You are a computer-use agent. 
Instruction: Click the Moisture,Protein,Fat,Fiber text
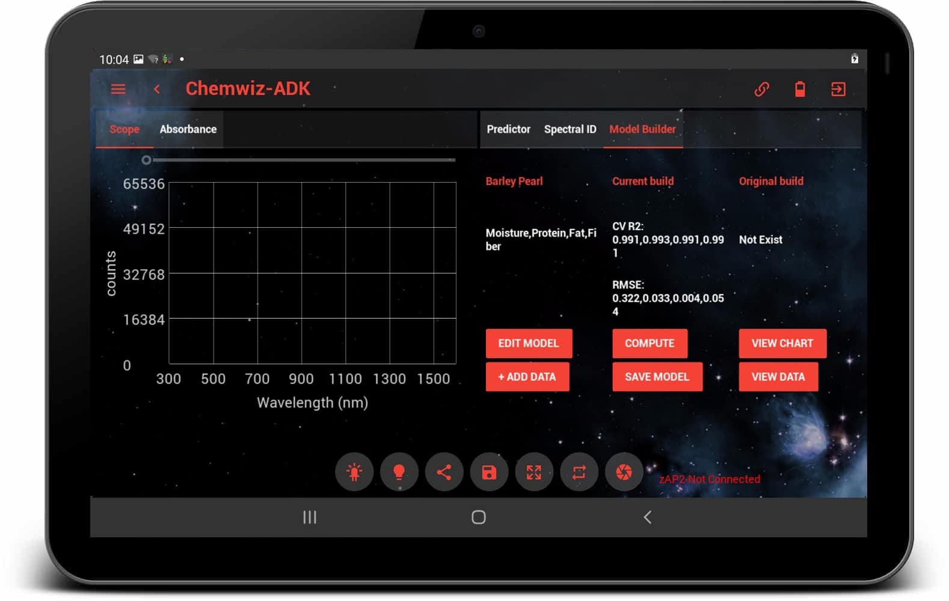541,240
